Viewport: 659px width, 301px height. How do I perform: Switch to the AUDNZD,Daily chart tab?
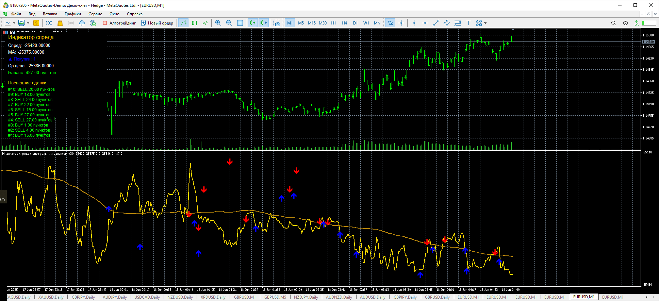(339, 297)
